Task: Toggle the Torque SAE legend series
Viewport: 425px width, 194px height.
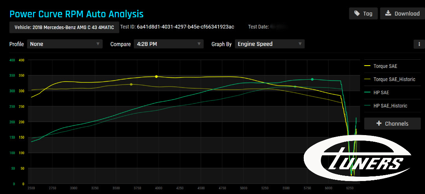Action: [386, 66]
